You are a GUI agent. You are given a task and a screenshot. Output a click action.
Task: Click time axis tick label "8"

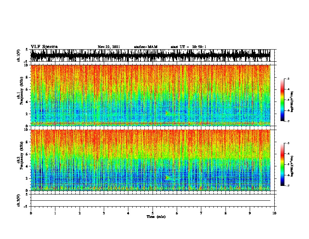point(226,213)
